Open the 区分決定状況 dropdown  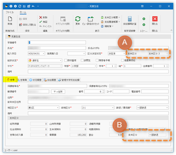pyautogui.click(x=124, y=54)
